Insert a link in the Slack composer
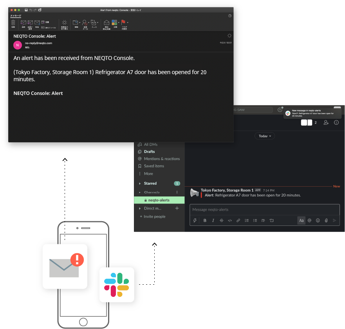Screen dimensions: 345x329 coord(238,221)
